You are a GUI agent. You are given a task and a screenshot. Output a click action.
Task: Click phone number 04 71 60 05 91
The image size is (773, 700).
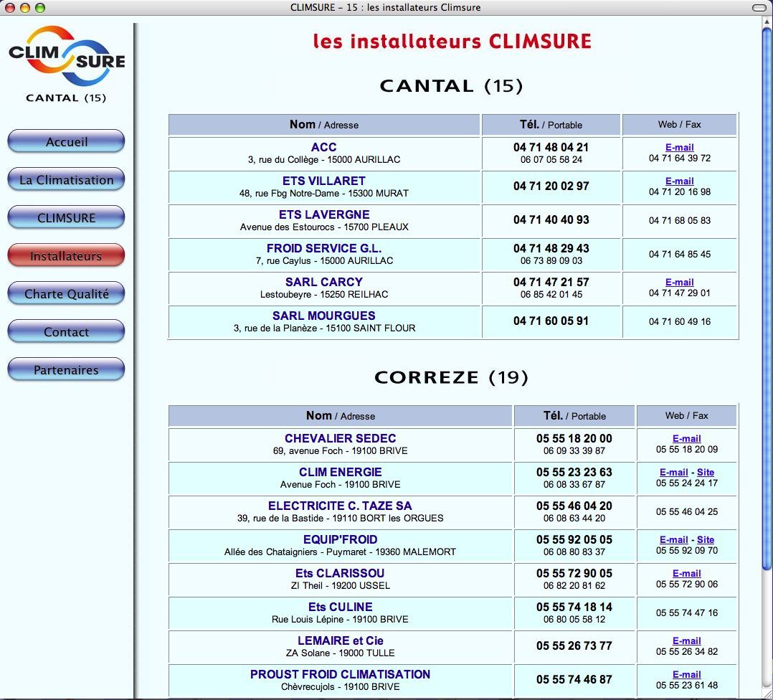pos(551,321)
